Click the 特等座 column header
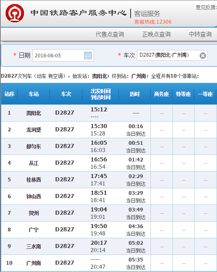This screenshot has width=217, height=272. point(183,94)
